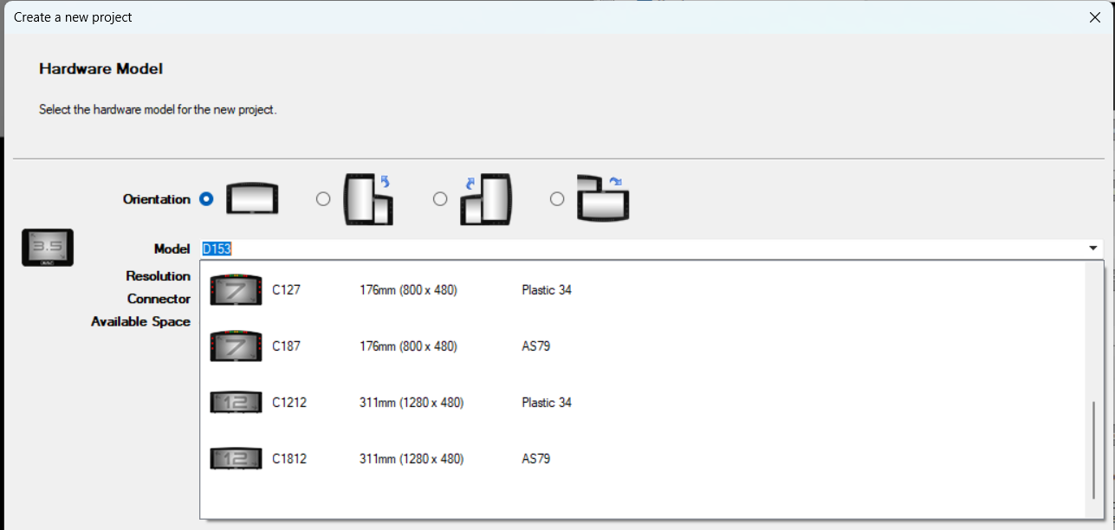
Task: Select the portrait rotated right orientation radio
Action: click(323, 198)
